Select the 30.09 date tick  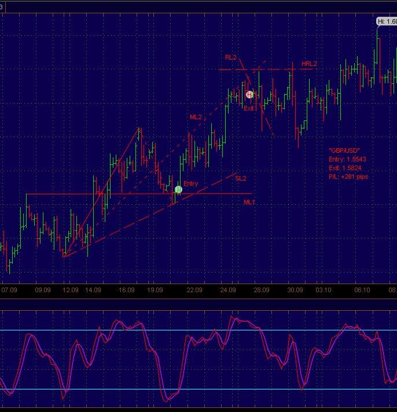pyautogui.click(x=295, y=290)
